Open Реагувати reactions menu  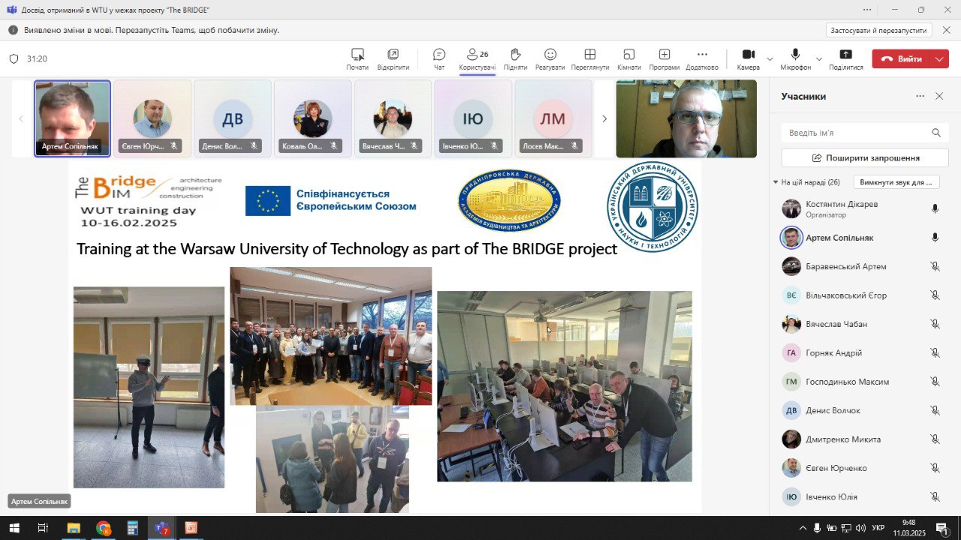click(x=550, y=59)
